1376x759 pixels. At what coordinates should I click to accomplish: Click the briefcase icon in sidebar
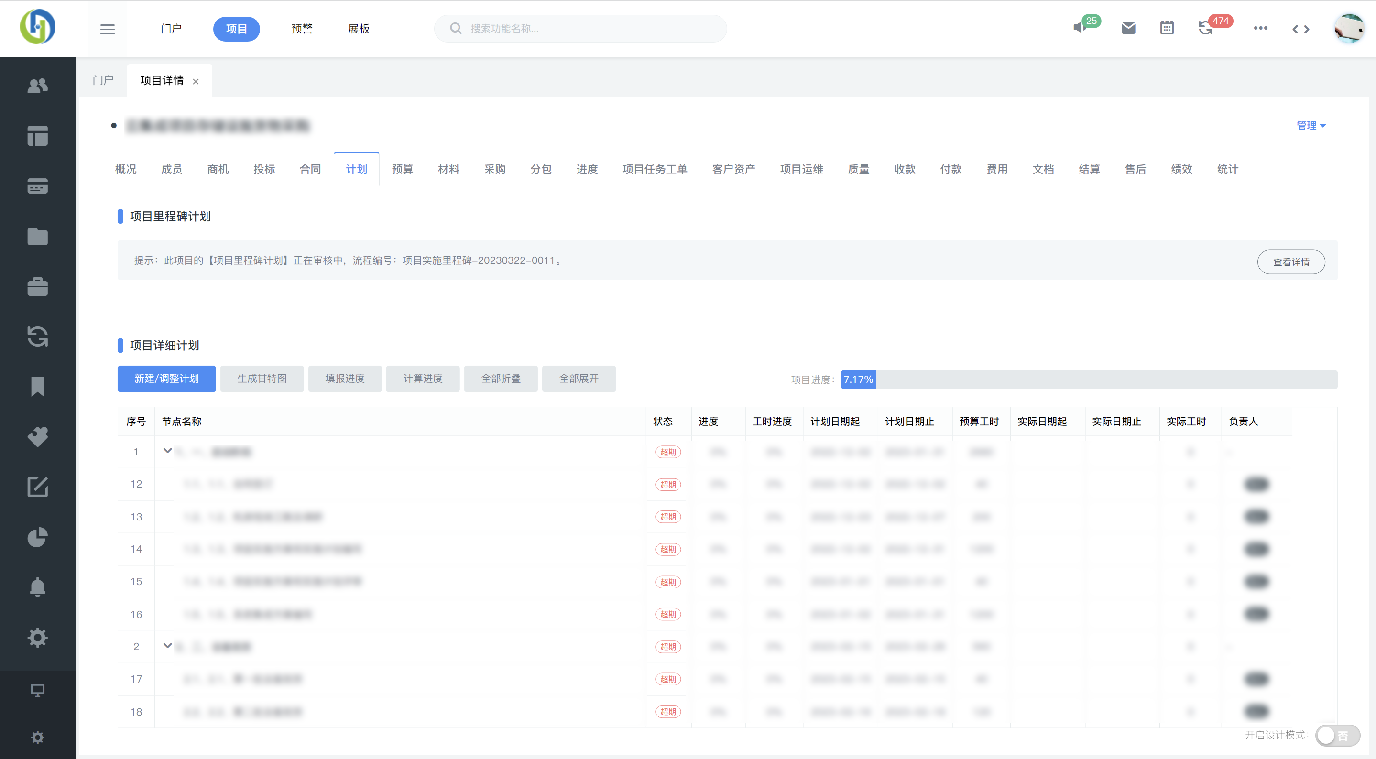[37, 287]
